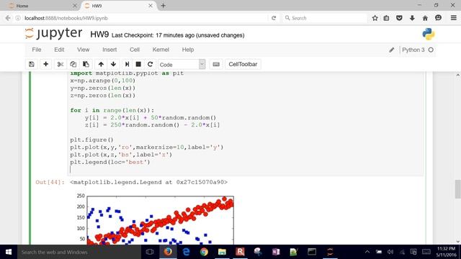The image size is (461, 259).
Task: Open the Cell menu
Action: tap(135, 50)
